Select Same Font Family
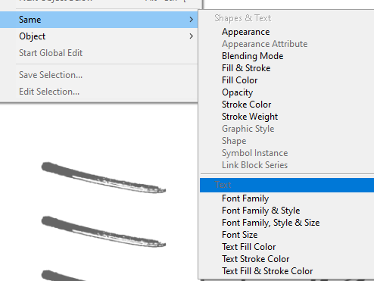374x281 pixels. point(245,198)
